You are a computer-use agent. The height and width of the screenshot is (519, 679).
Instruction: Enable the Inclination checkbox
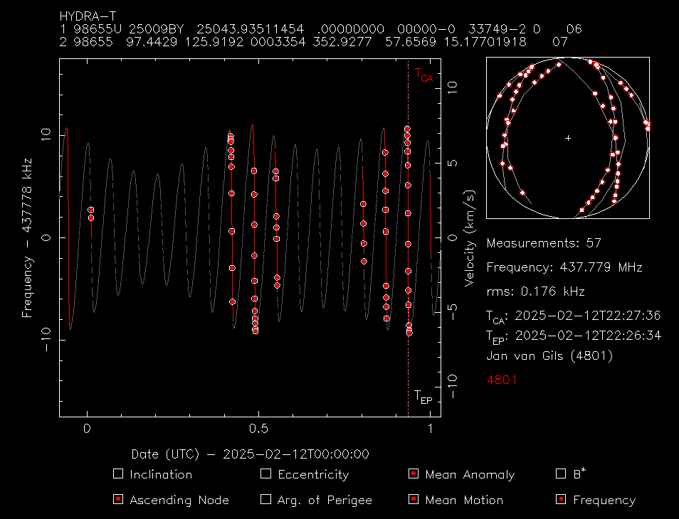coord(118,473)
